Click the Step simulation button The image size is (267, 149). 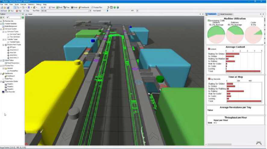pos(26,11)
